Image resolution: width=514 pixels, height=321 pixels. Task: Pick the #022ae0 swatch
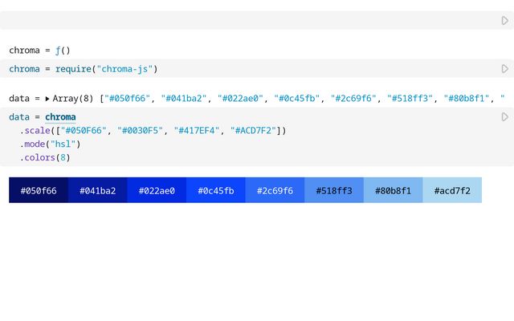coord(157,190)
